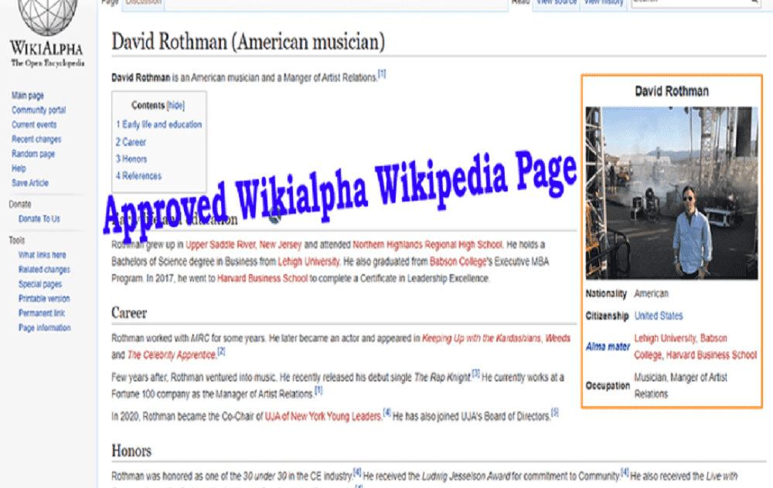The height and width of the screenshot is (488, 773).
Task: Open Page information
Action: 44,327
